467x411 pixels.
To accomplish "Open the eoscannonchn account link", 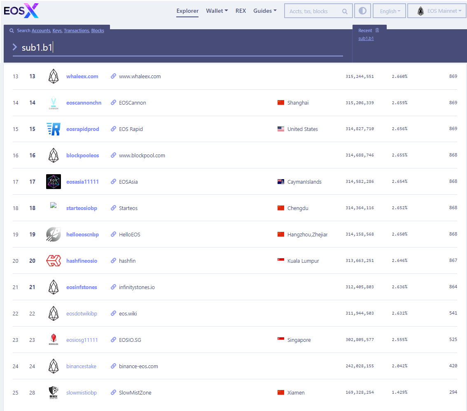I will (x=84, y=103).
